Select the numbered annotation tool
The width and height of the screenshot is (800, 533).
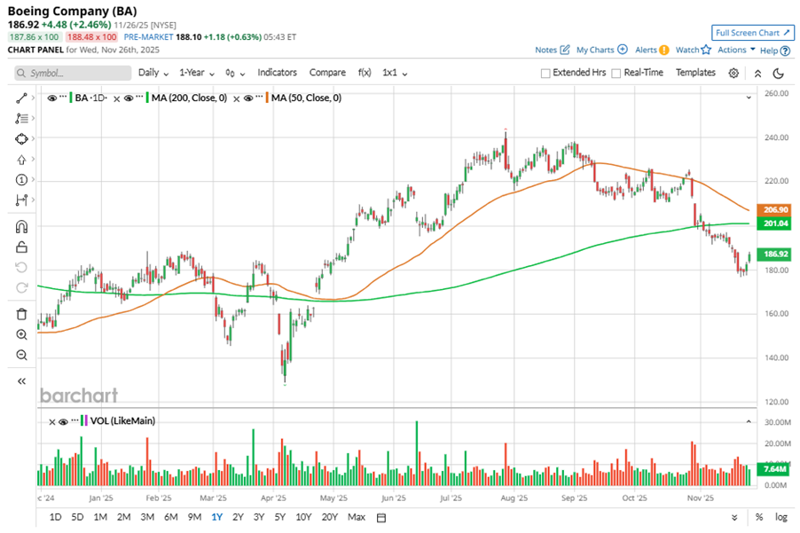click(x=21, y=179)
